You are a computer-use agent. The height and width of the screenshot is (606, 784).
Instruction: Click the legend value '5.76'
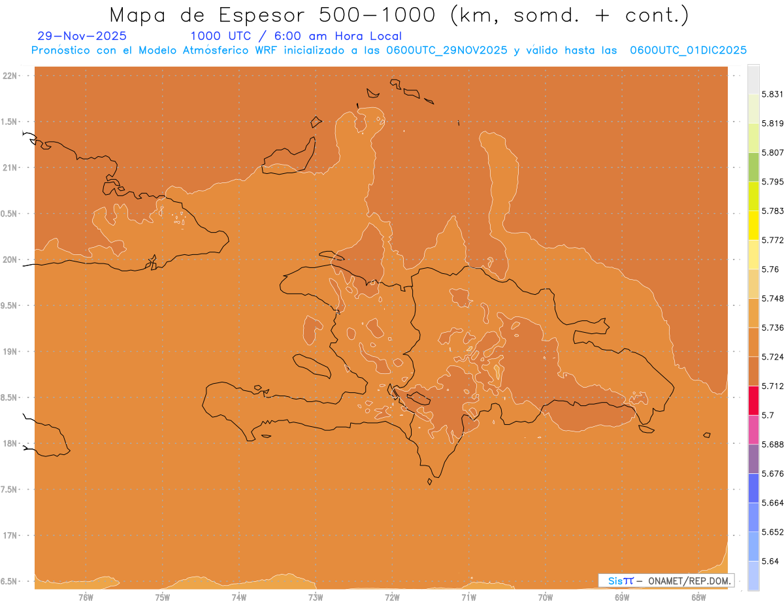point(770,269)
